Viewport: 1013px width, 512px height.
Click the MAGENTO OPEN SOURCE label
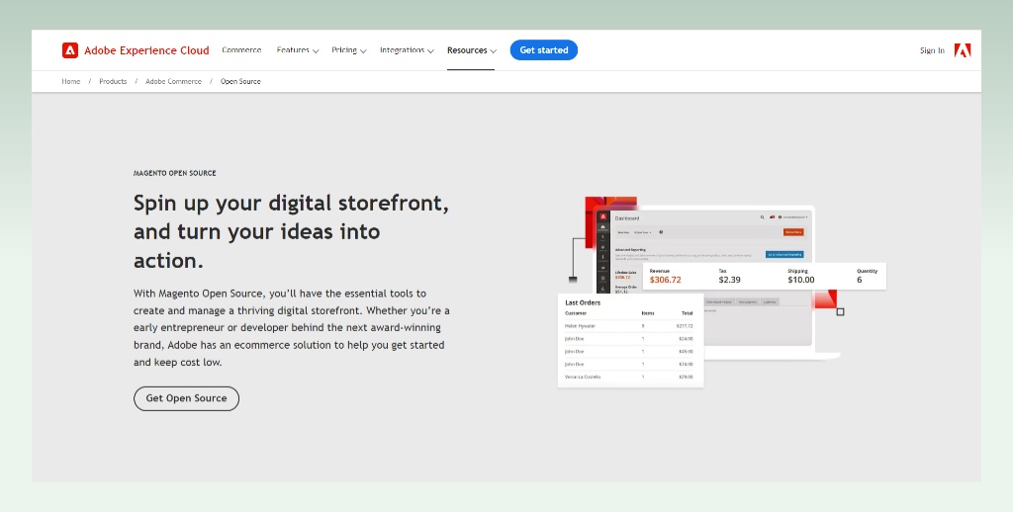(x=174, y=173)
